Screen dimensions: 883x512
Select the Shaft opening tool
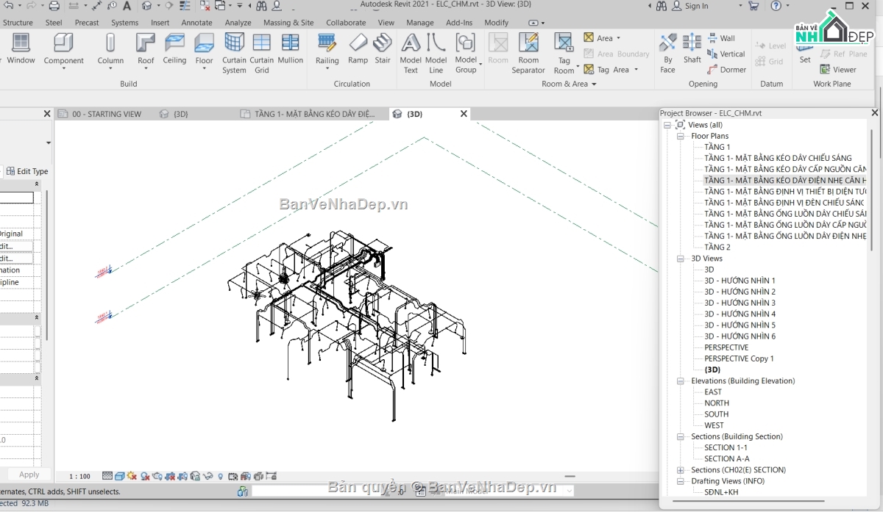[x=692, y=48]
